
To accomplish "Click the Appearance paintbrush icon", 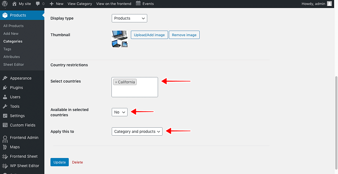I will (5, 78).
